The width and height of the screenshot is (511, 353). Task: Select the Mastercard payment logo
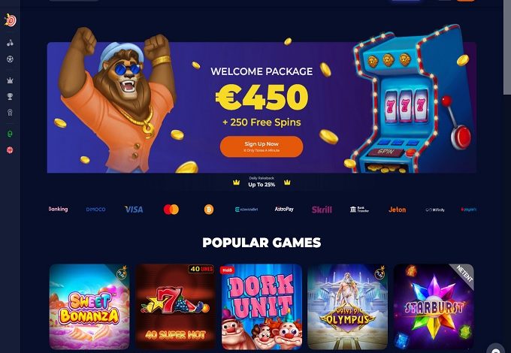tap(171, 210)
